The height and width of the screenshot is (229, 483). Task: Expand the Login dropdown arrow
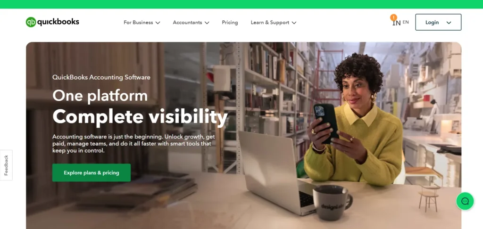click(x=449, y=23)
